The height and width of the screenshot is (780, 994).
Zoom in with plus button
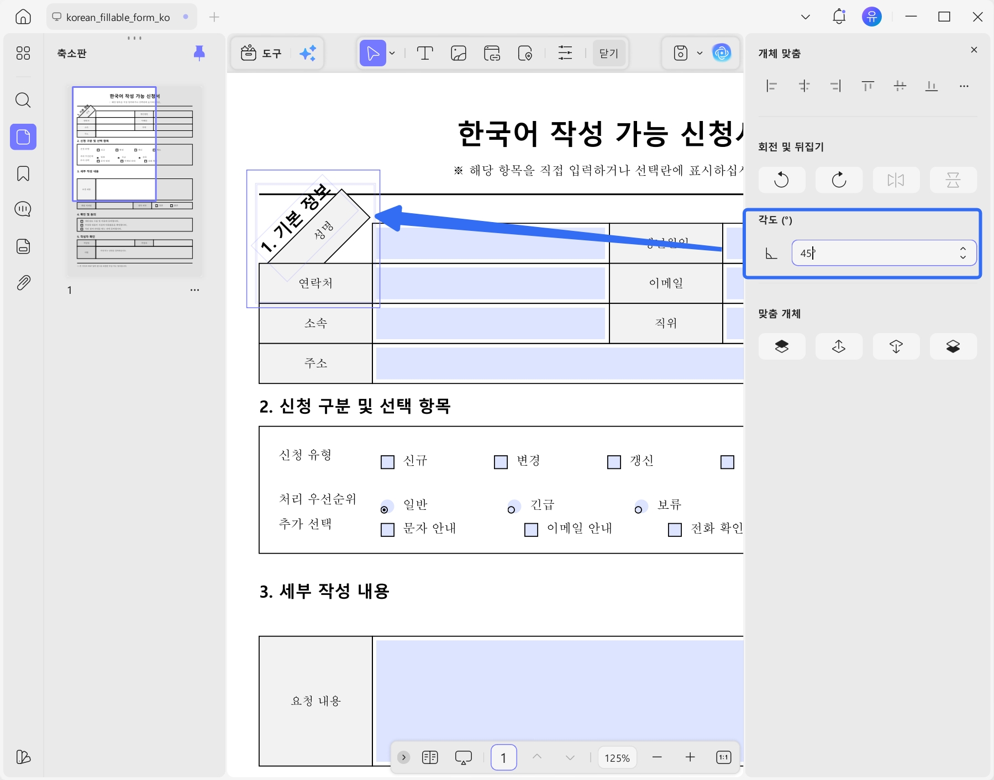(690, 757)
